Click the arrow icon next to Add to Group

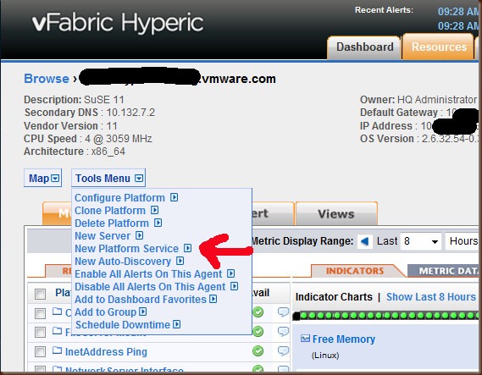click(142, 312)
